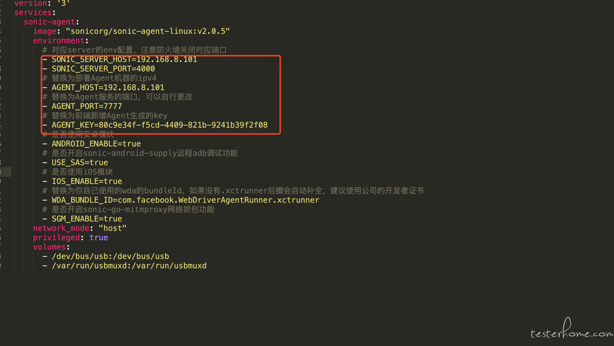The width and height of the screenshot is (614, 346).
Task: Click the AGENT_KEY uuid value
Action: (x=183, y=125)
